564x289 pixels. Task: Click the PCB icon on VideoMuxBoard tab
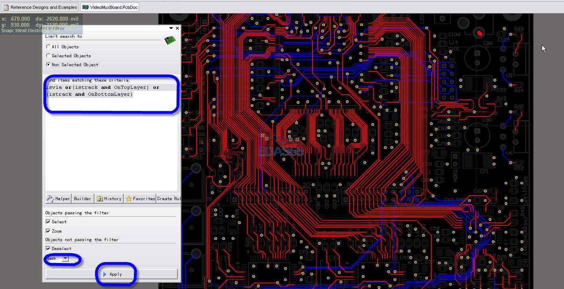point(85,7)
